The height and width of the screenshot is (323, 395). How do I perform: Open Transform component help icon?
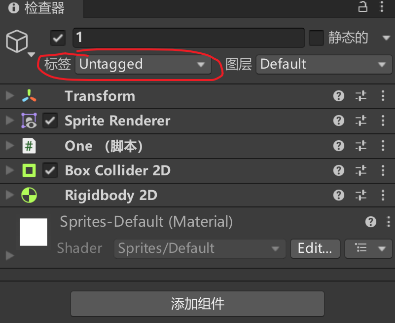(339, 96)
